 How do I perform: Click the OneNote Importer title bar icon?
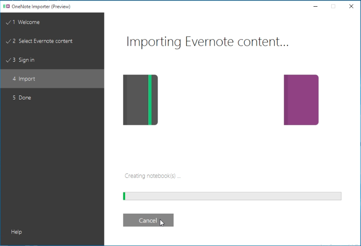tap(7, 7)
